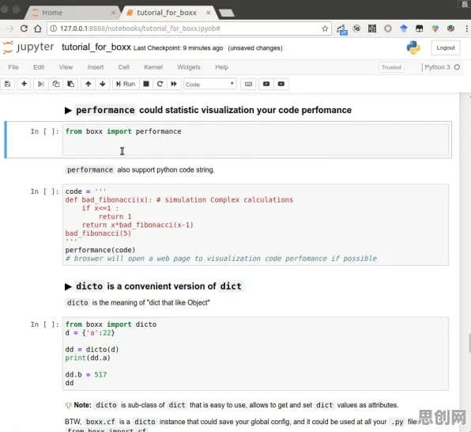This screenshot has width=471, height=432.
Task: Paste cells below icon
Action: (70, 84)
